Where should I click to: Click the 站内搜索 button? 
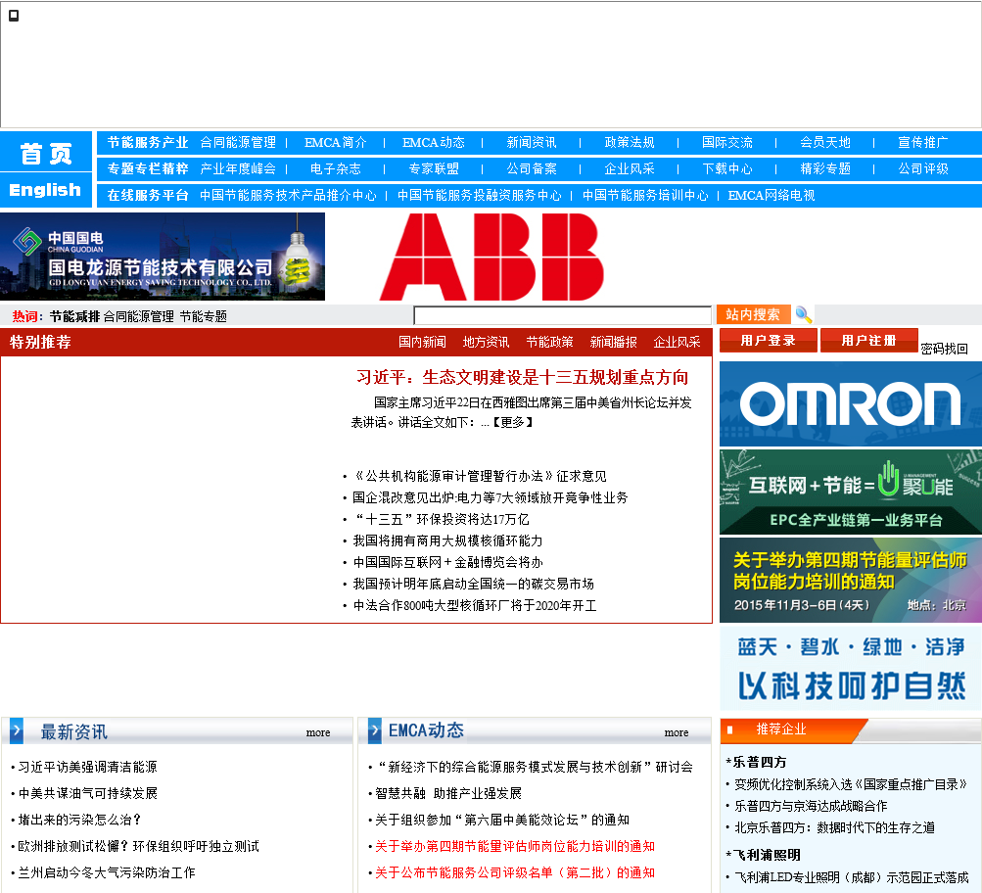[x=753, y=314]
